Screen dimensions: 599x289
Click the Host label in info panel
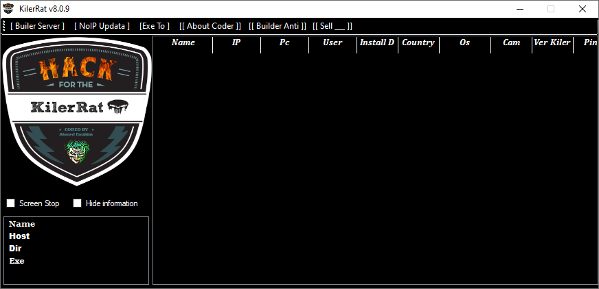19,236
